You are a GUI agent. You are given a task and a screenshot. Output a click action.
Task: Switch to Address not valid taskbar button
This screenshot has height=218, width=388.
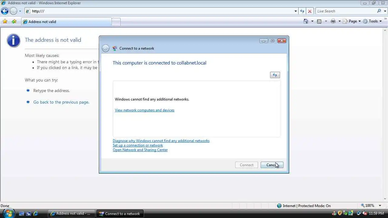click(72, 213)
